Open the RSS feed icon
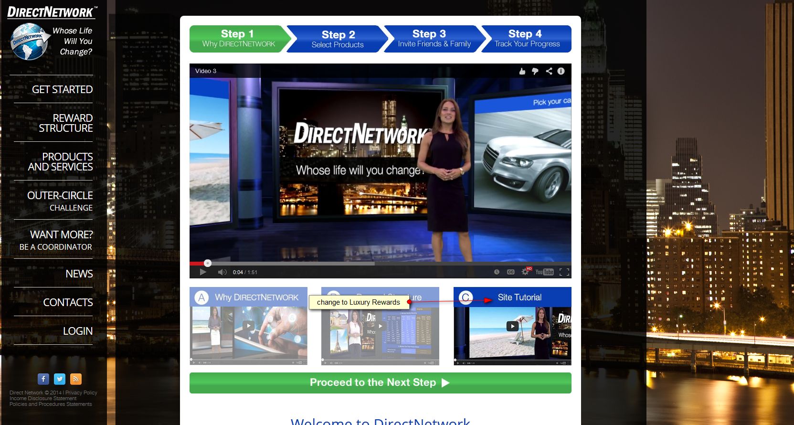 tap(76, 379)
